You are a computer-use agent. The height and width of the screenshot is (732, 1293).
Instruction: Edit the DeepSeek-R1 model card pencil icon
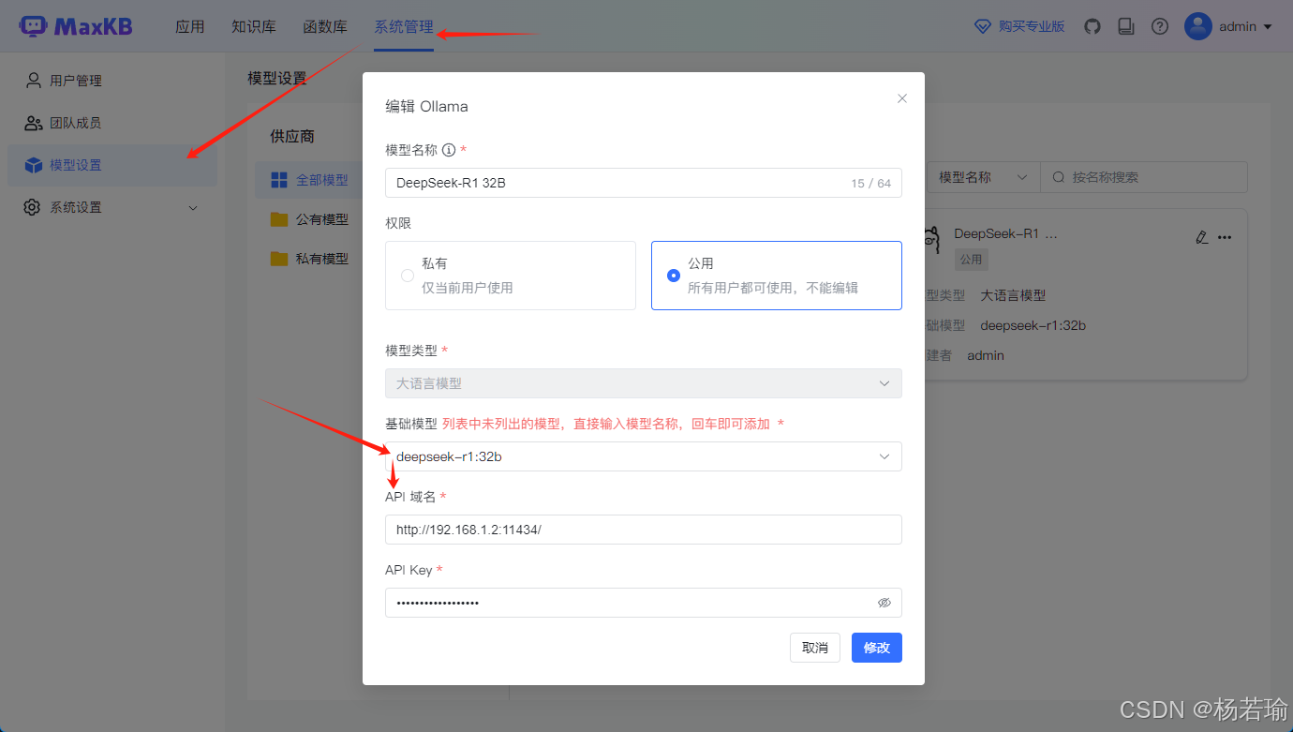(x=1202, y=237)
